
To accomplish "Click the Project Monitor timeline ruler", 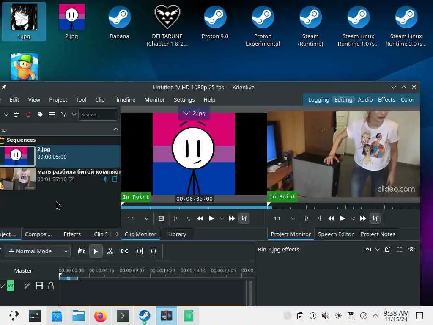I will (x=343, y=207).
